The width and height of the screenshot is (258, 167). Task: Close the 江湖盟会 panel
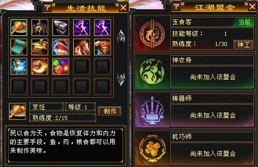click(252, 7)
